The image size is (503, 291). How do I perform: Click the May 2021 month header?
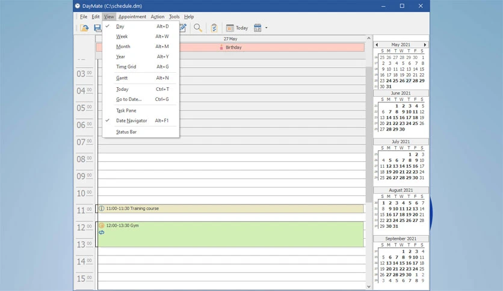401,45
